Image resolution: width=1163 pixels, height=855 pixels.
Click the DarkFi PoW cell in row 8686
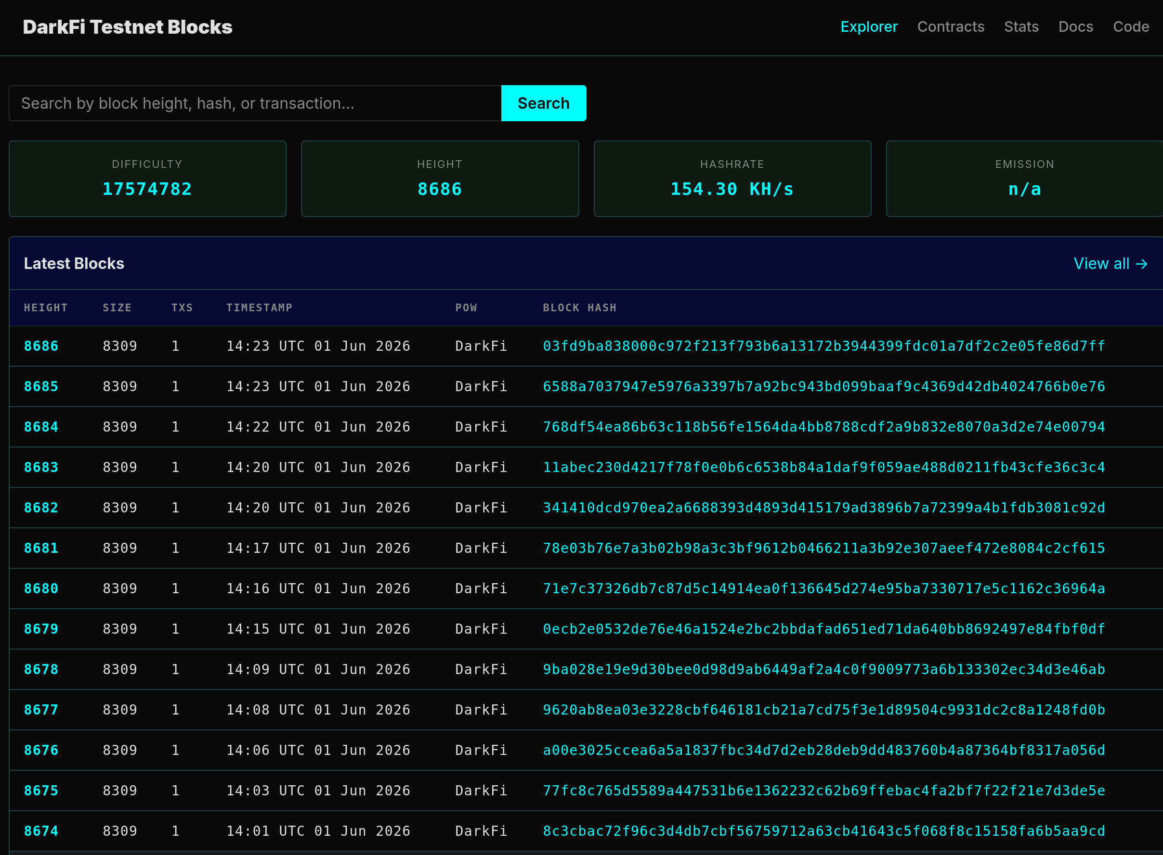point(481,346)
